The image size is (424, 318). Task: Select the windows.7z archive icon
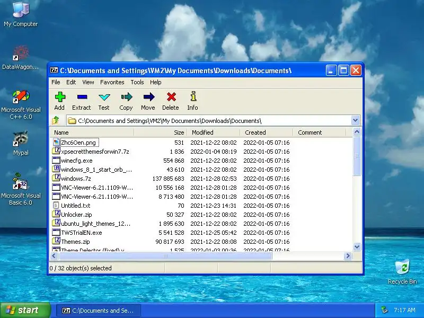(56, 178)
